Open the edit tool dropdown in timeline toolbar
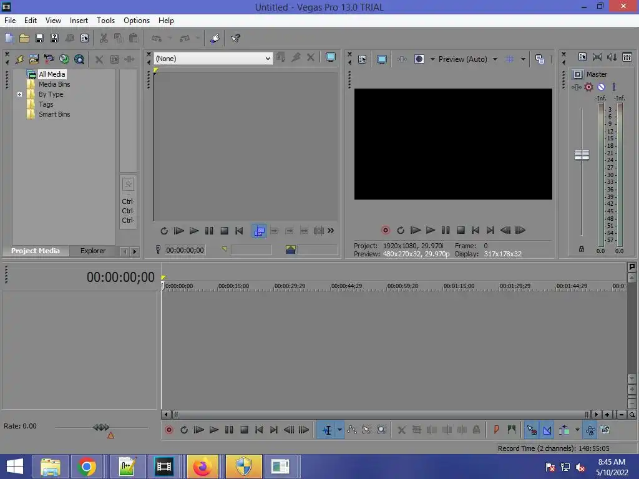The height and width of the screenshot is (479, 639). tap(339, 430)
